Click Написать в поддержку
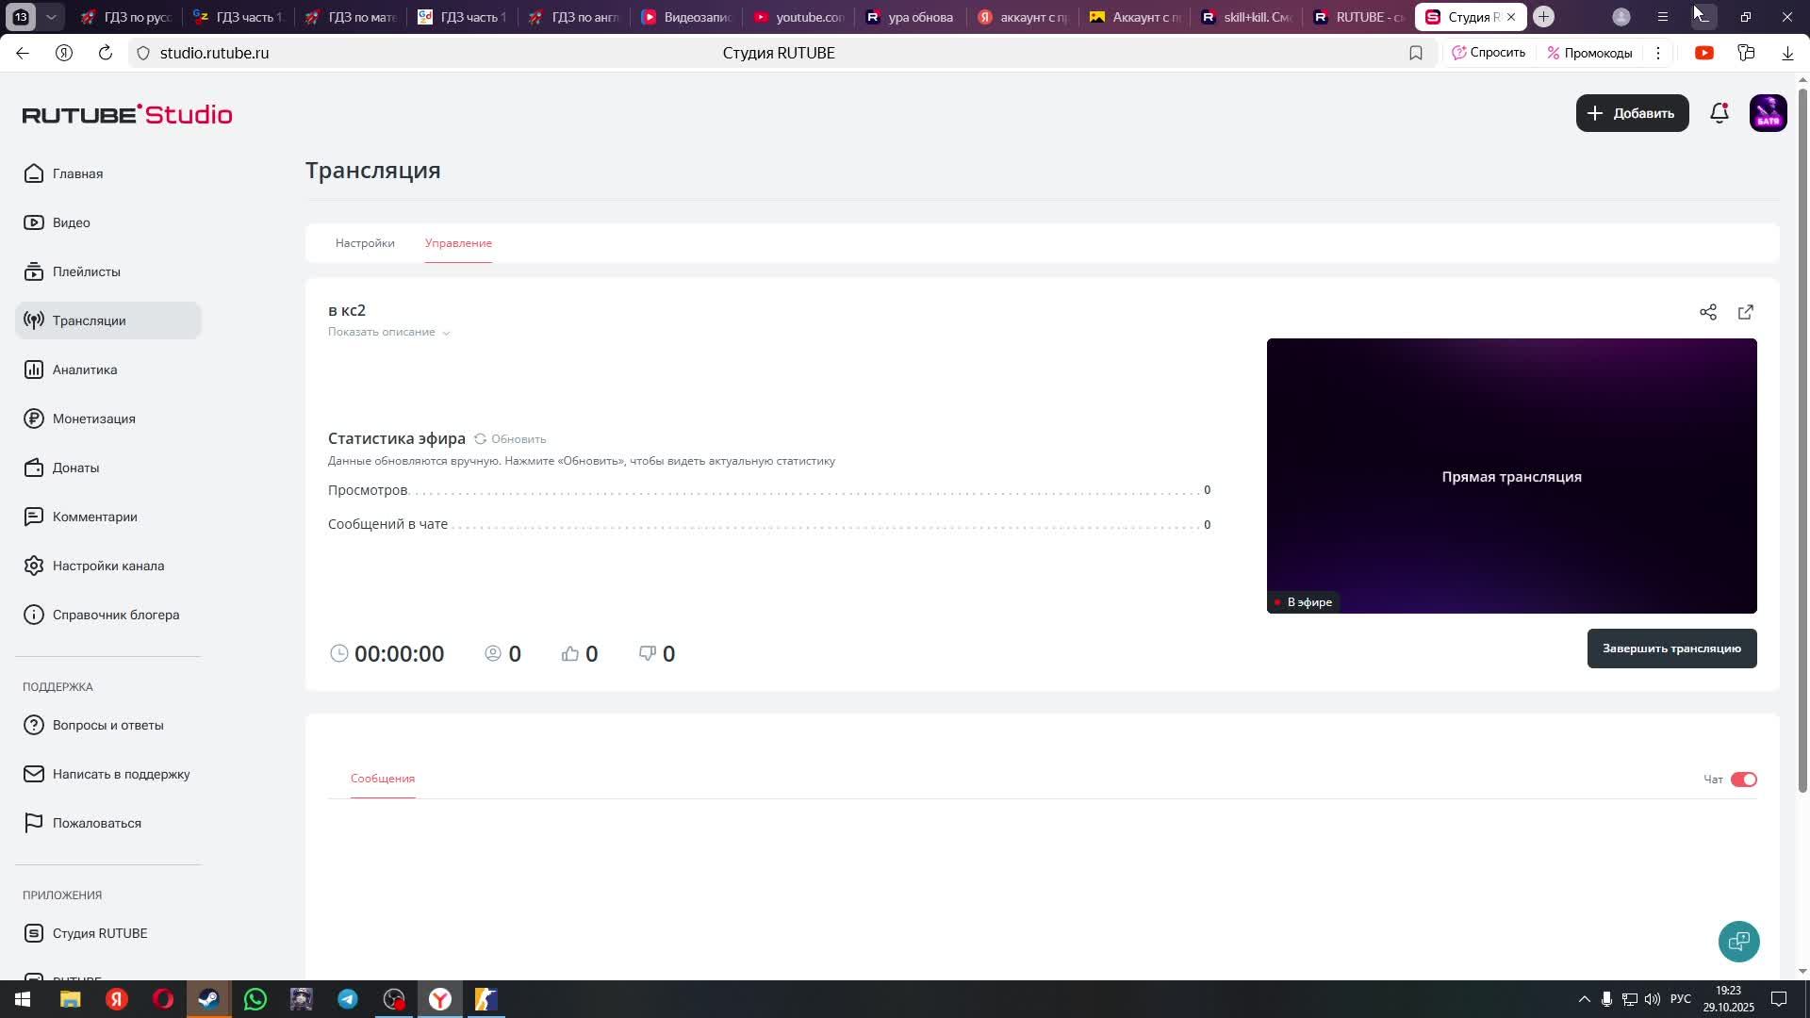This screenshot has height=1018, width=1810. pyautogui.click(x=108, y=774)
